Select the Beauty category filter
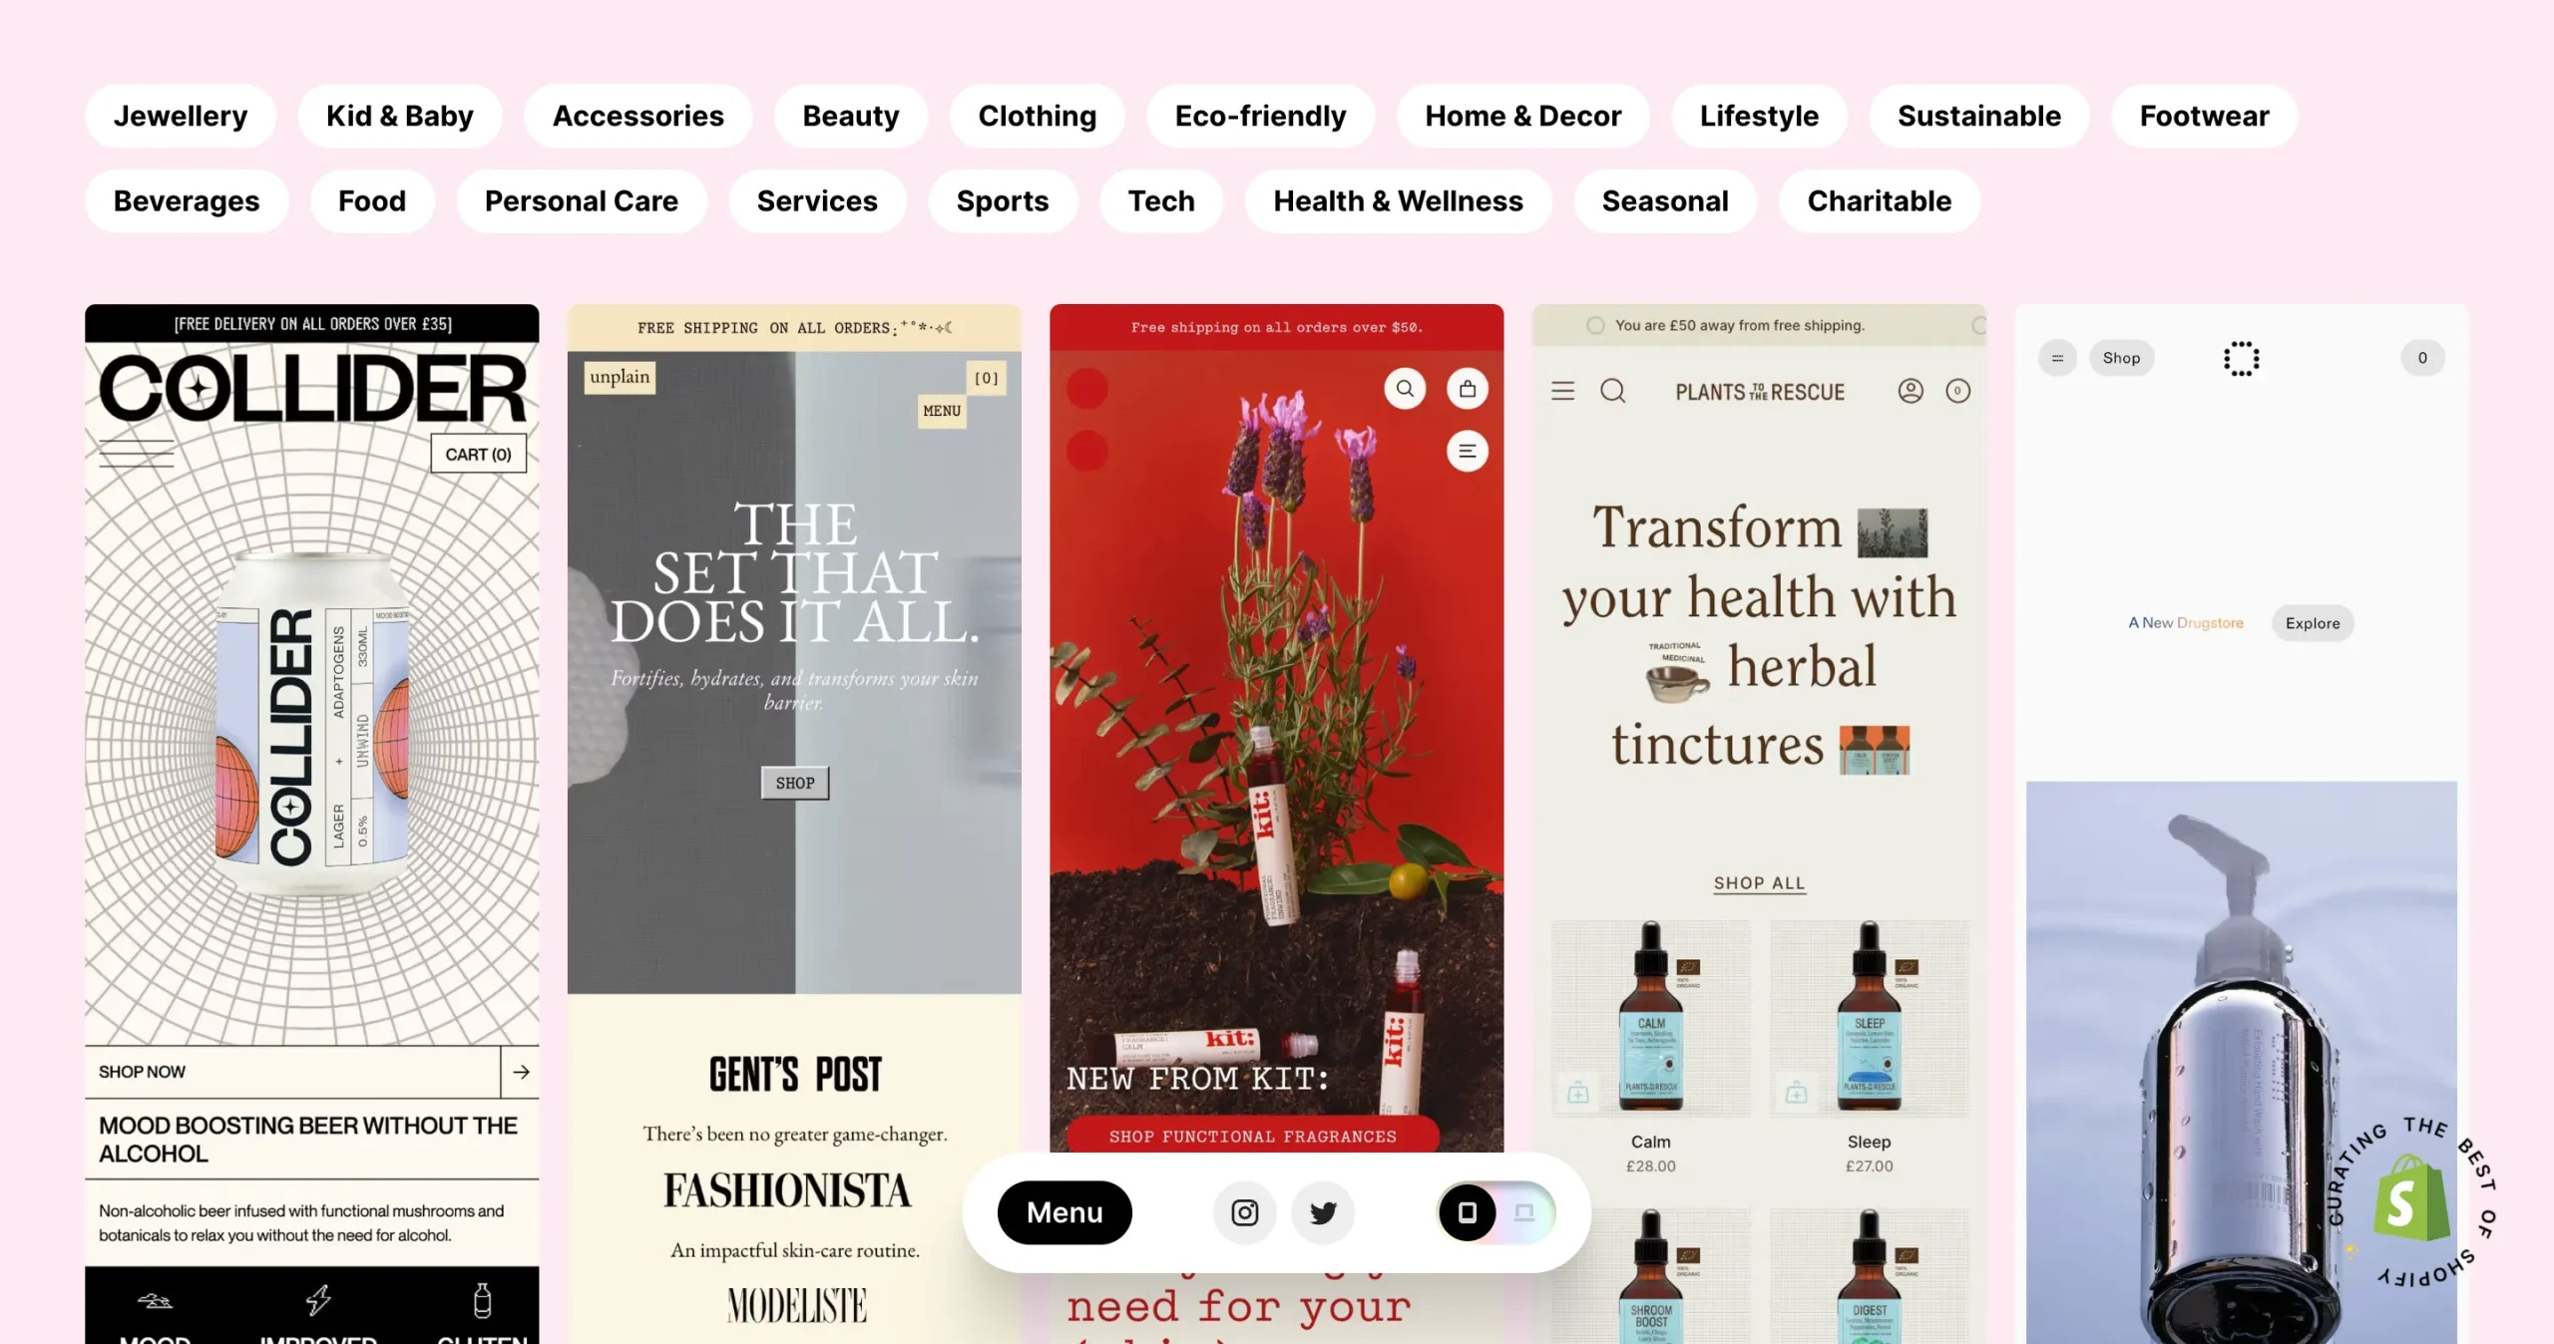2554x1344 pixels. 851,116
